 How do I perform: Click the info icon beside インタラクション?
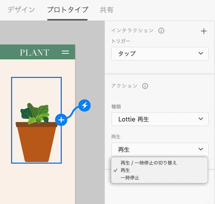(x=161, y=31)
